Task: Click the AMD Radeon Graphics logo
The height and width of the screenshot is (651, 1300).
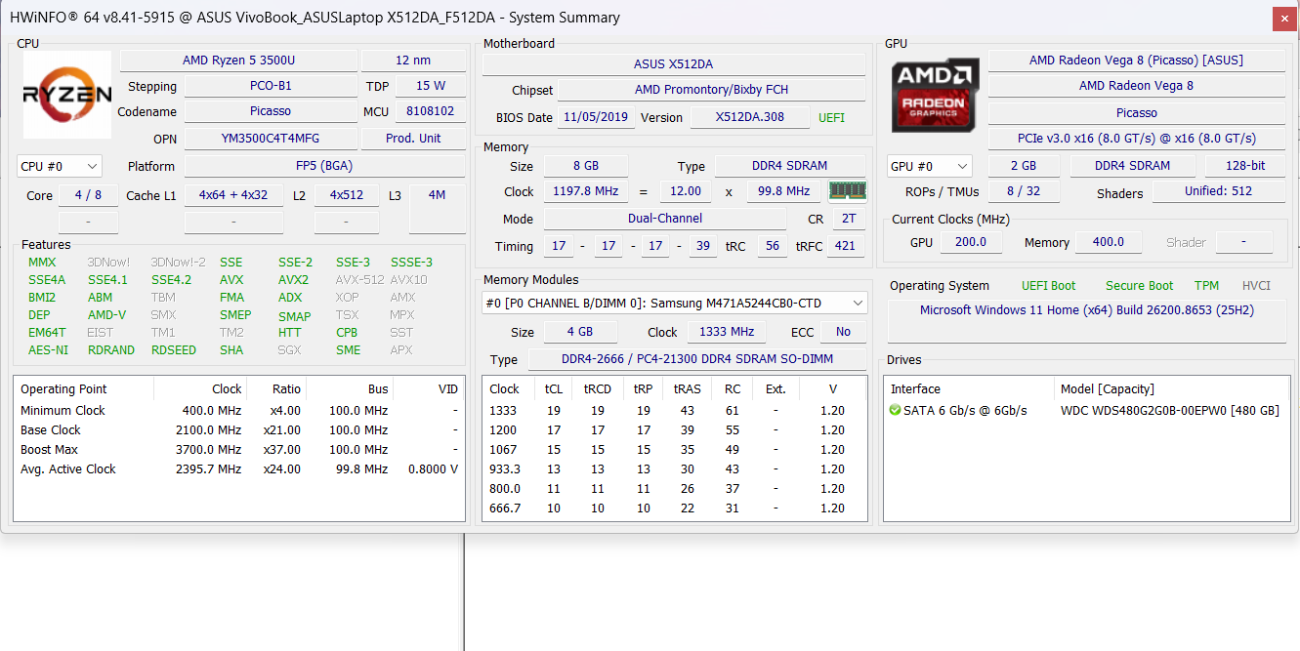Action: (935, 95)
